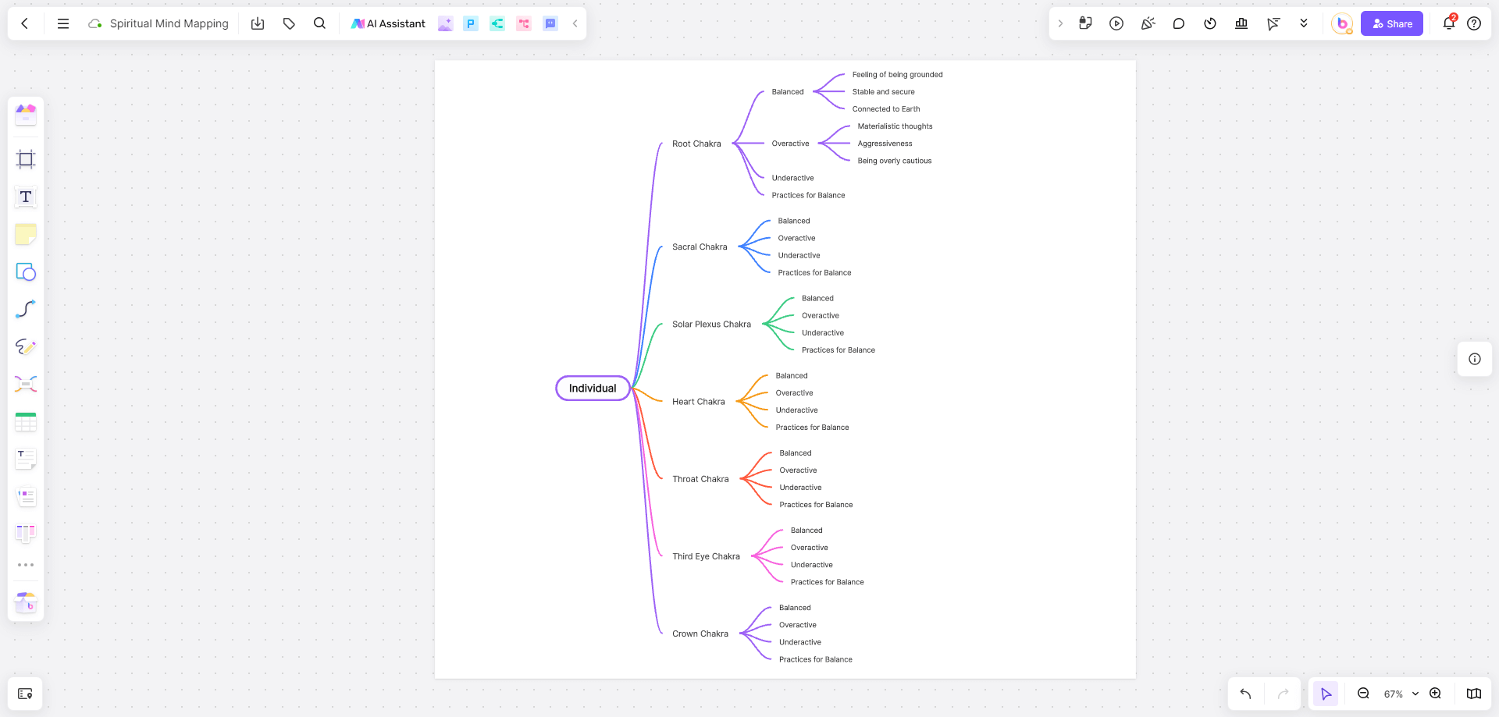Select the Mind map tool

point(26,384)
